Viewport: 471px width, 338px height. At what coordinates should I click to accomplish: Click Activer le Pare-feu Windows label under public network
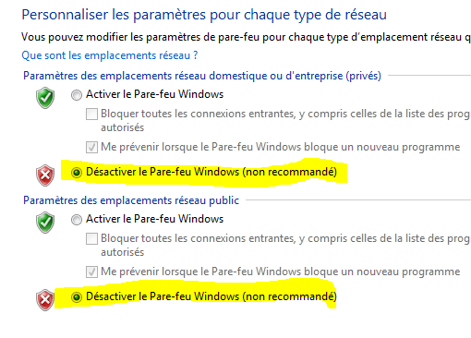[x=154, y=219]
